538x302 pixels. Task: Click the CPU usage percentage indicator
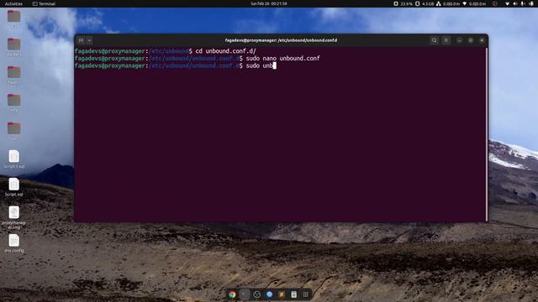click(x=403, y=3)
